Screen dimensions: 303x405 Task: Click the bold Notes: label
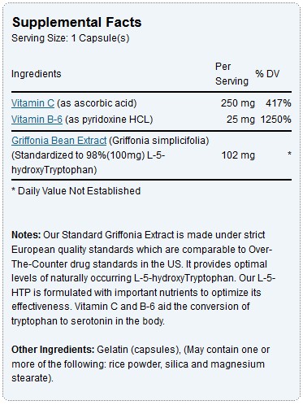26,235
